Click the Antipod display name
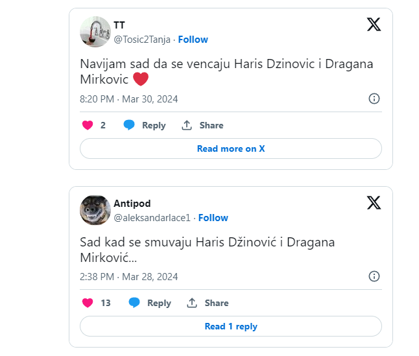The height and width of the screenshot is (356, 419). click(x=132, y=204)
